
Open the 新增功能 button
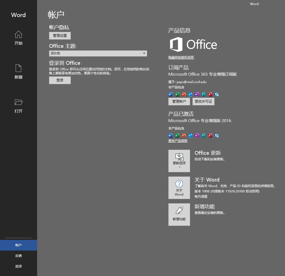coord(179,214)
